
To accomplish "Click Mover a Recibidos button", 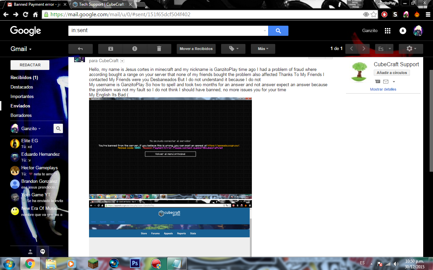I will (x=196, y=49).
